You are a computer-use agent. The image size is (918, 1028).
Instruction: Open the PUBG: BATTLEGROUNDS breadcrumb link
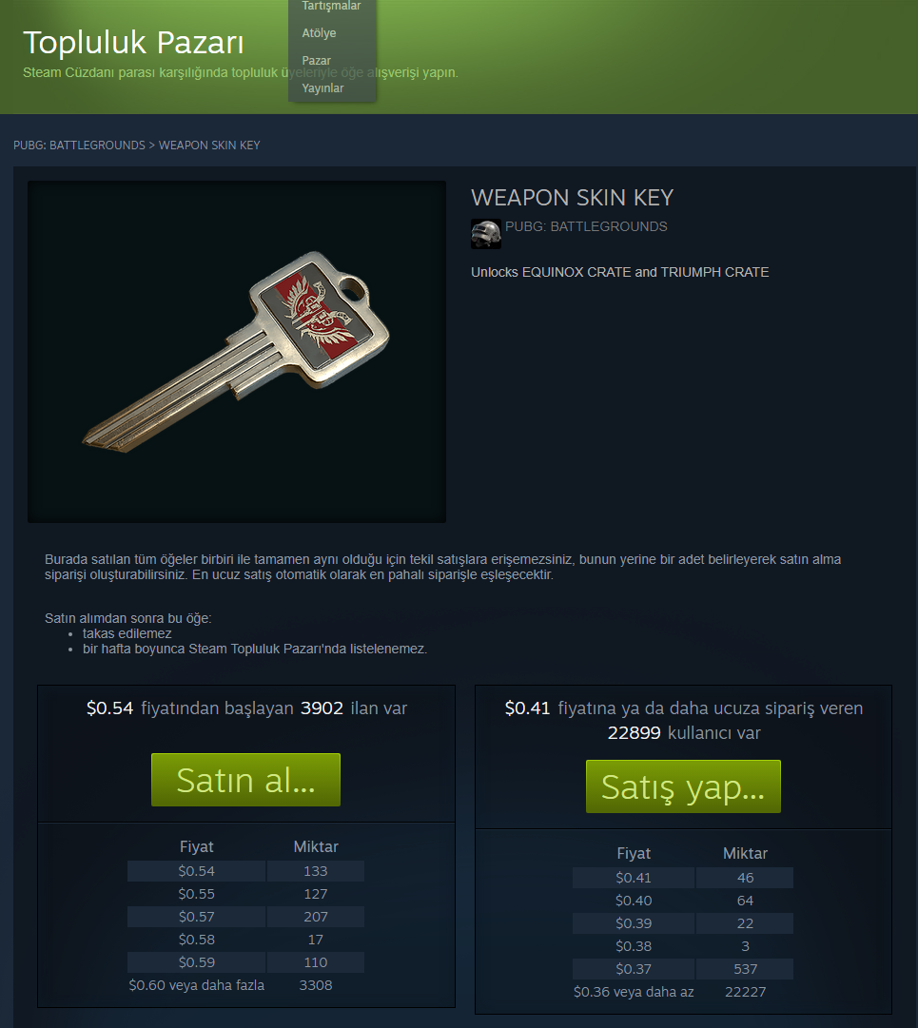79,145
